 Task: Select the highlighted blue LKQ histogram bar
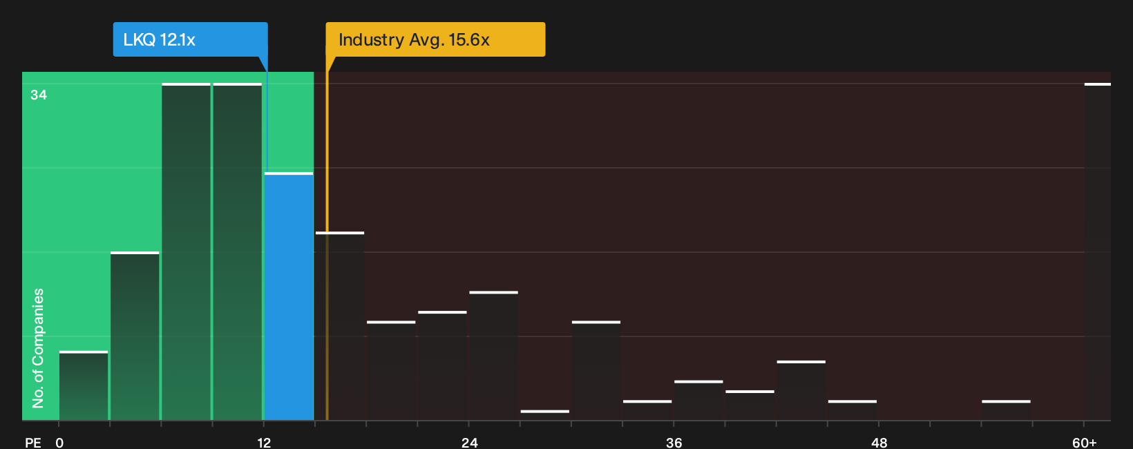coord(289,296)
